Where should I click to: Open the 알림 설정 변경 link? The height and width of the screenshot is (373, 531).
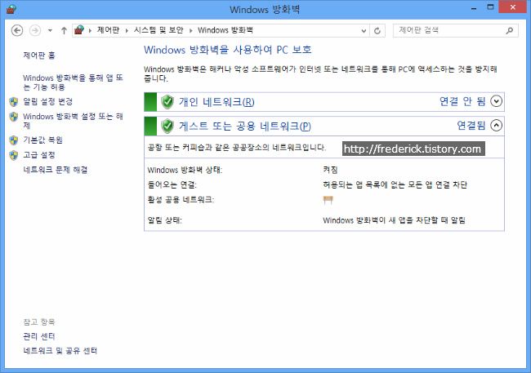coord(47,101)
